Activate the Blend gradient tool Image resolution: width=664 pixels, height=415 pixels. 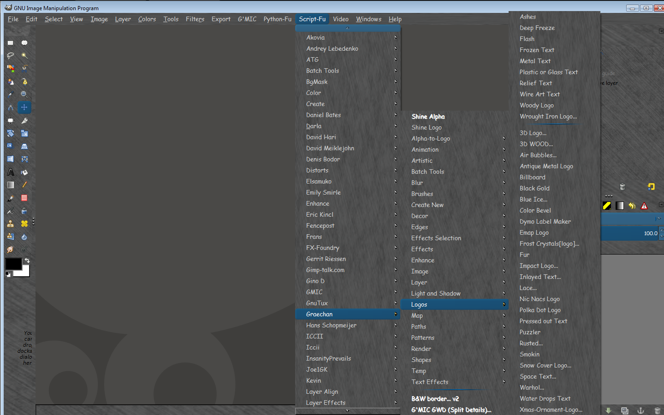(11, 185)
